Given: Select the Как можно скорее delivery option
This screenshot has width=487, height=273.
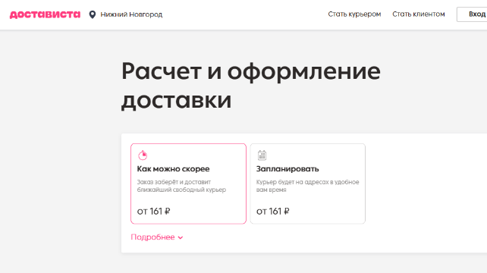Looking at the screenshot, I should pyautogui.click(x=189, y=184).
